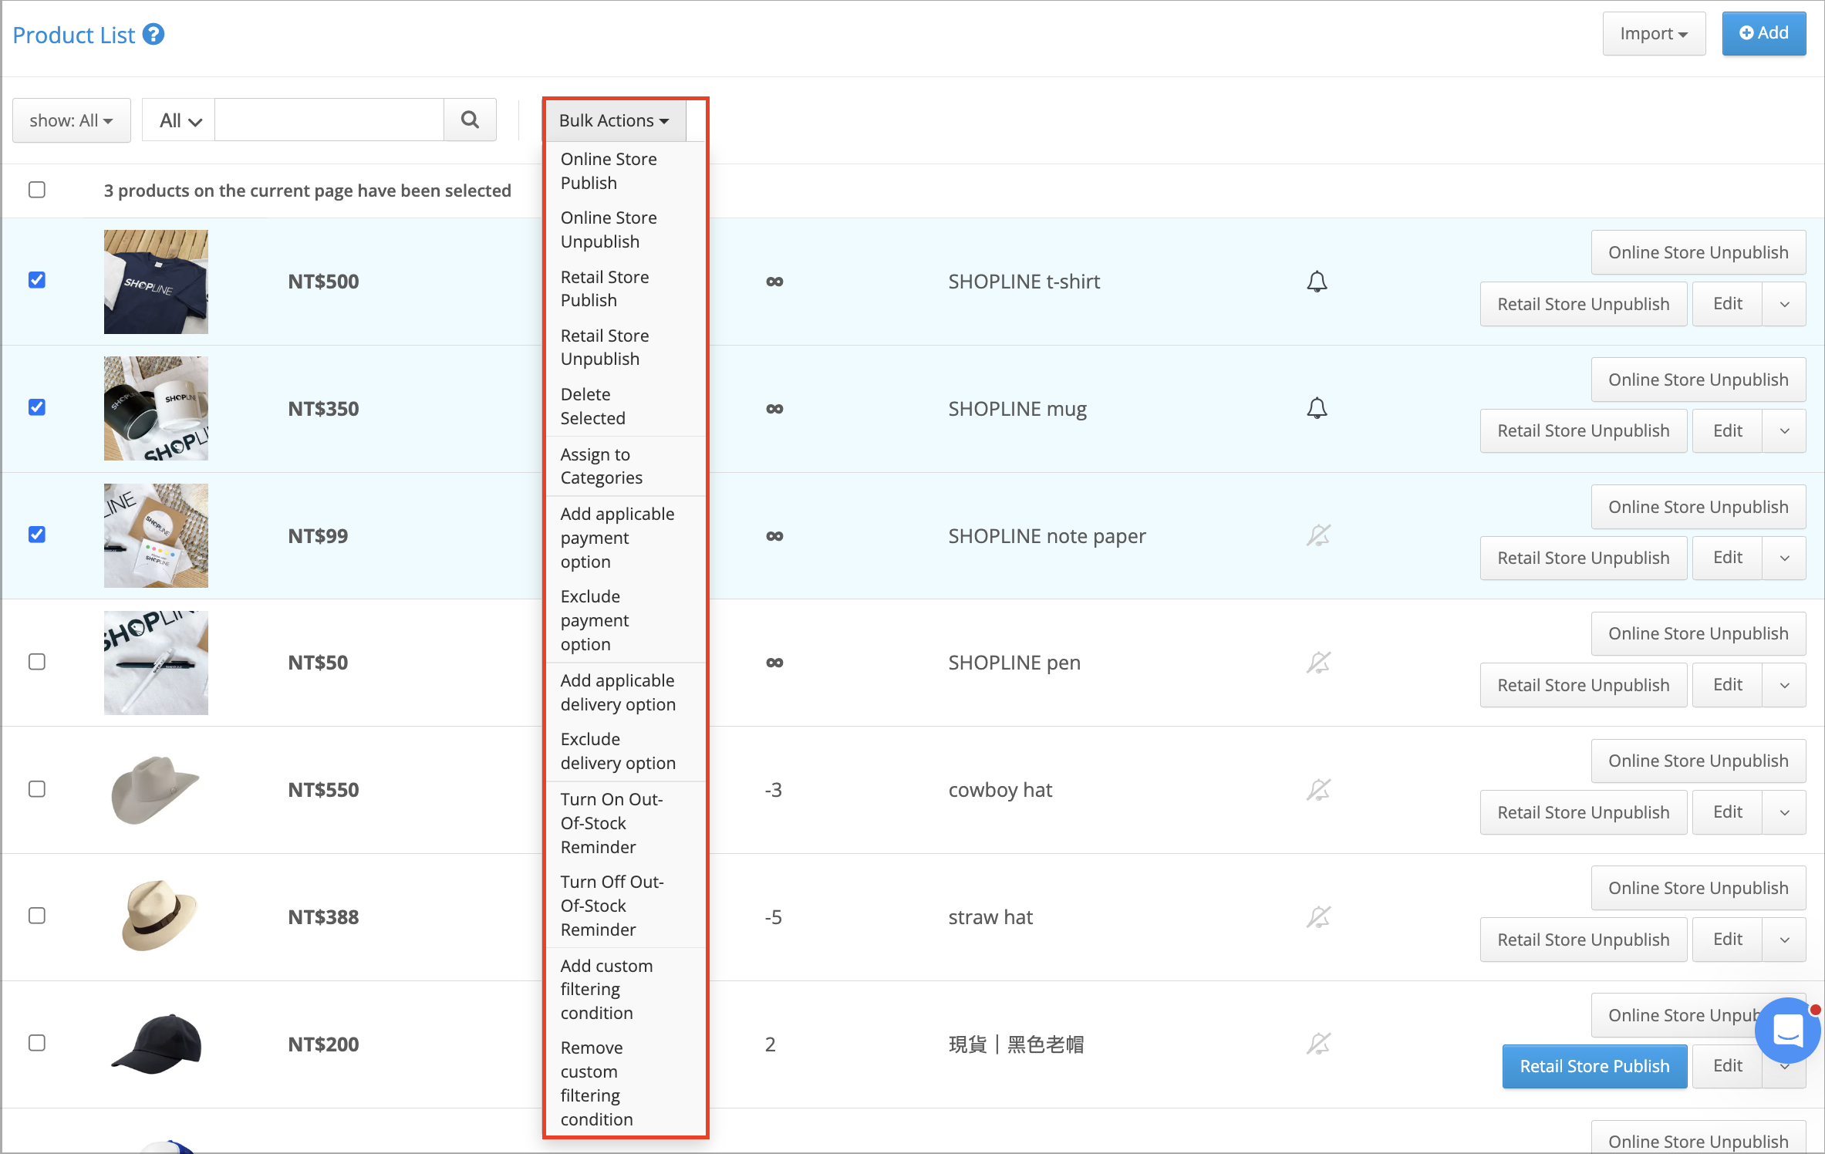The image size is (1825, 1154).
Task: Click the muted bell for SHOPLINE note paper
Action: tap(1318, 535)
